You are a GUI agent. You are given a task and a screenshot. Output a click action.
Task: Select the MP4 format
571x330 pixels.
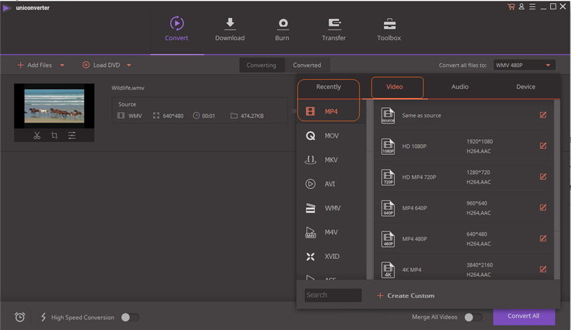click(331, 111)
